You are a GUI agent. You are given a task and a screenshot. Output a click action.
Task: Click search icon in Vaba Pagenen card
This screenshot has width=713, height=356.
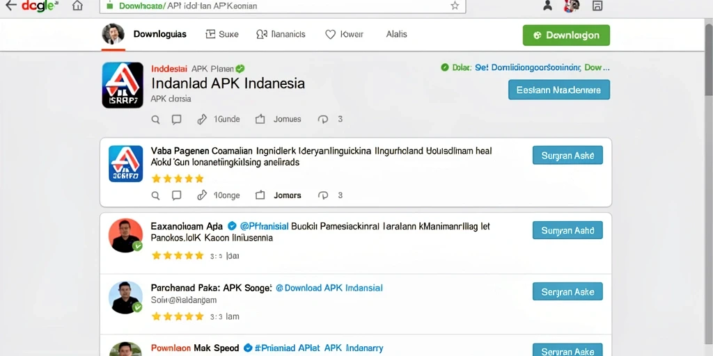[155, 195]
